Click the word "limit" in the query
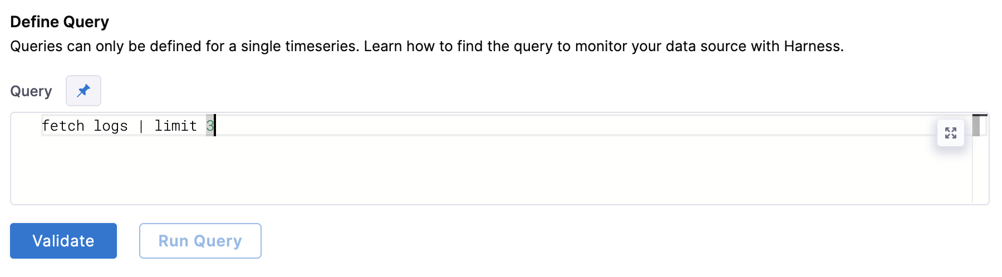1002x277 pixels. [x=175, y=126]
